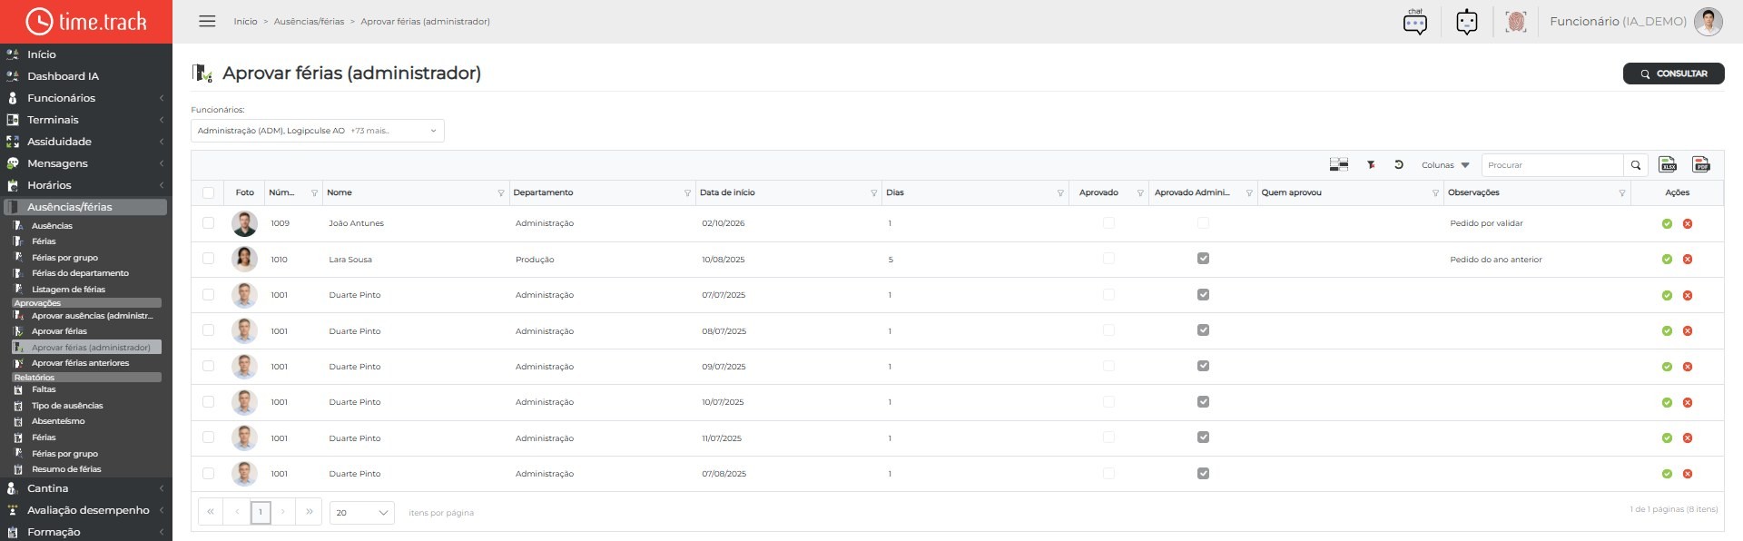The width and height of the screenshot is (1743, 541).
Task: Click the Início breadcrumb link
Action: tap(245, 22)
